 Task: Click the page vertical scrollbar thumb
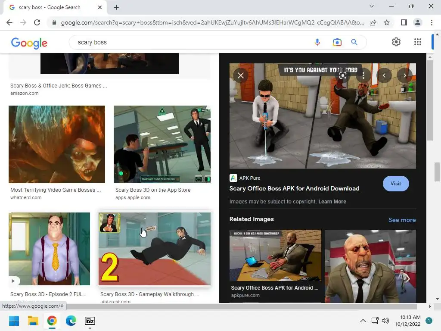click(437, 172)
